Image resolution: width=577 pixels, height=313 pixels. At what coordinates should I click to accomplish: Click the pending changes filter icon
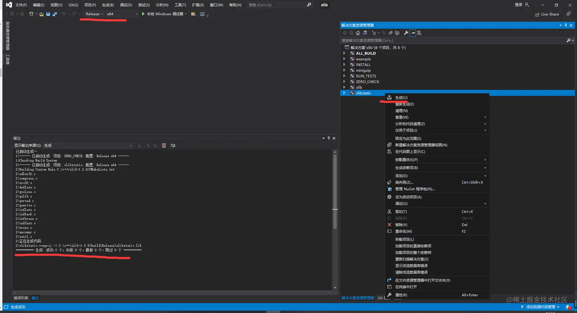(x=374, y=33)
